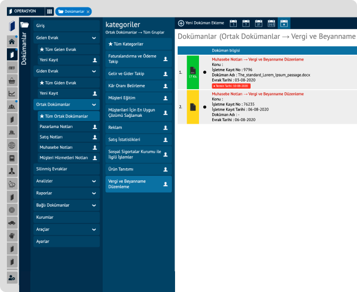Click the person icon on Muhasebe Notları row
Image resolution: width=357 pixels, height=292 pixels.
(x=95, y=148)
